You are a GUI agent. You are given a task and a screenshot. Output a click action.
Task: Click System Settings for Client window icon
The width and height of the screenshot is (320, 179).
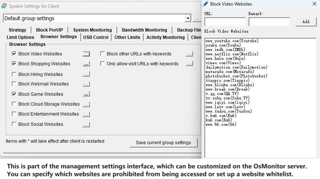pos(4,6)
